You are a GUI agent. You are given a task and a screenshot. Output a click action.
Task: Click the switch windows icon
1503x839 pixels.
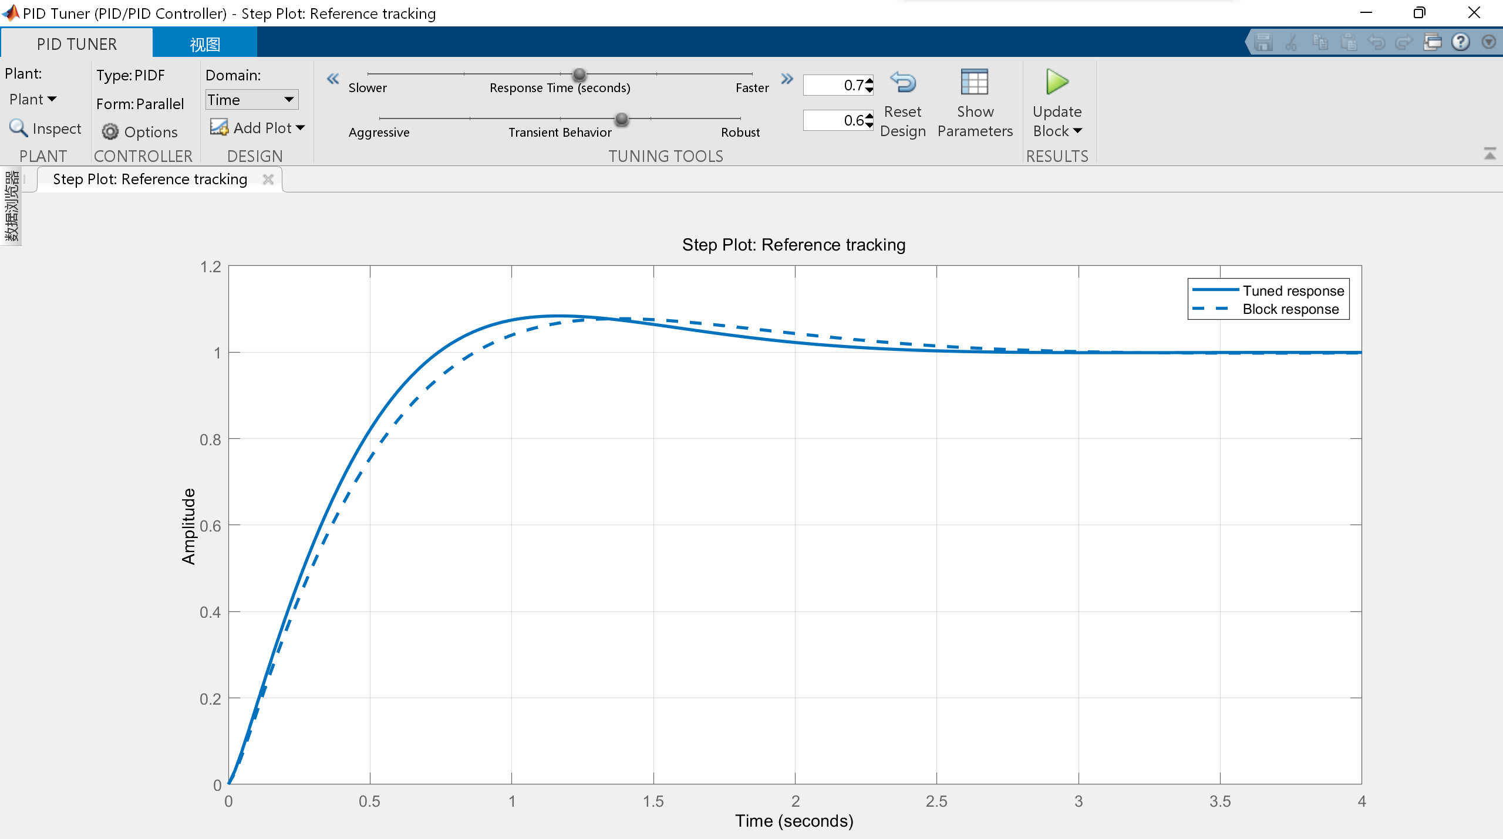[x=1433, y=42]
